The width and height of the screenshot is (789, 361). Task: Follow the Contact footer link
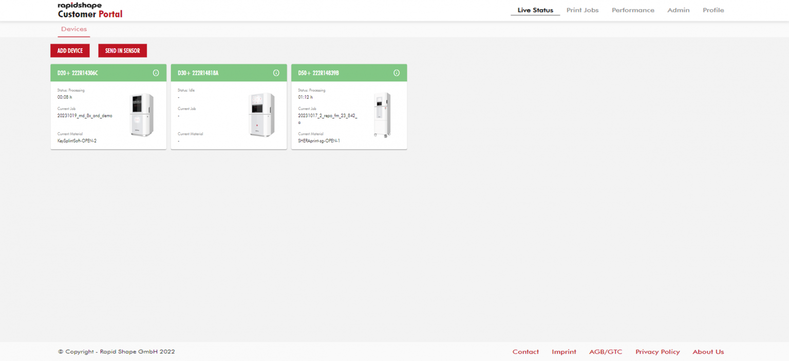[525, 352]
